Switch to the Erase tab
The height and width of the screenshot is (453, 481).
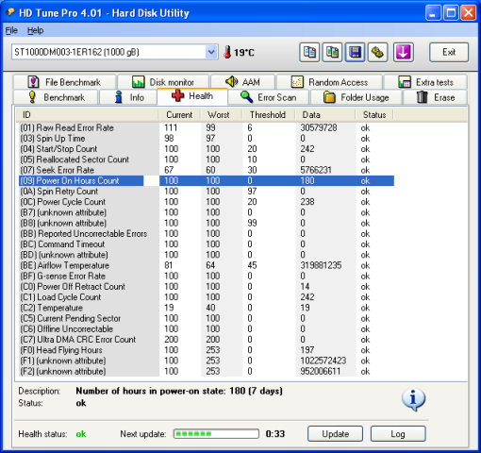[x=435, y=97]
